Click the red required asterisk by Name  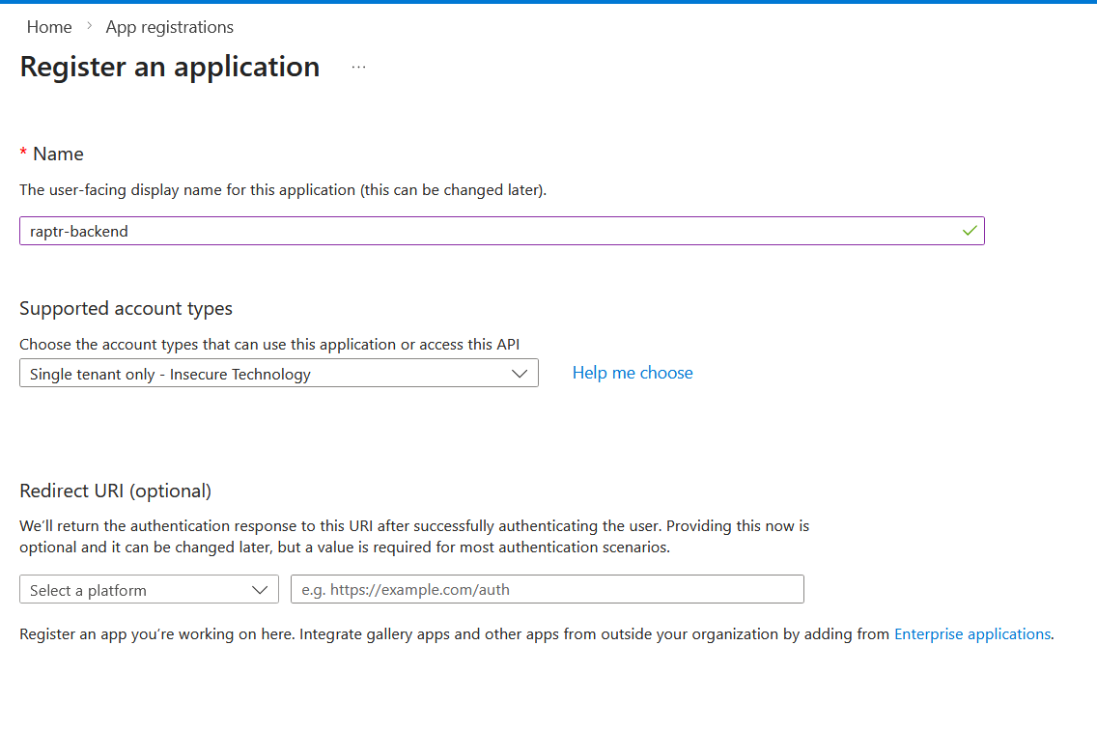23,154
